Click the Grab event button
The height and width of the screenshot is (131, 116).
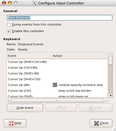[x=25, y=108]
